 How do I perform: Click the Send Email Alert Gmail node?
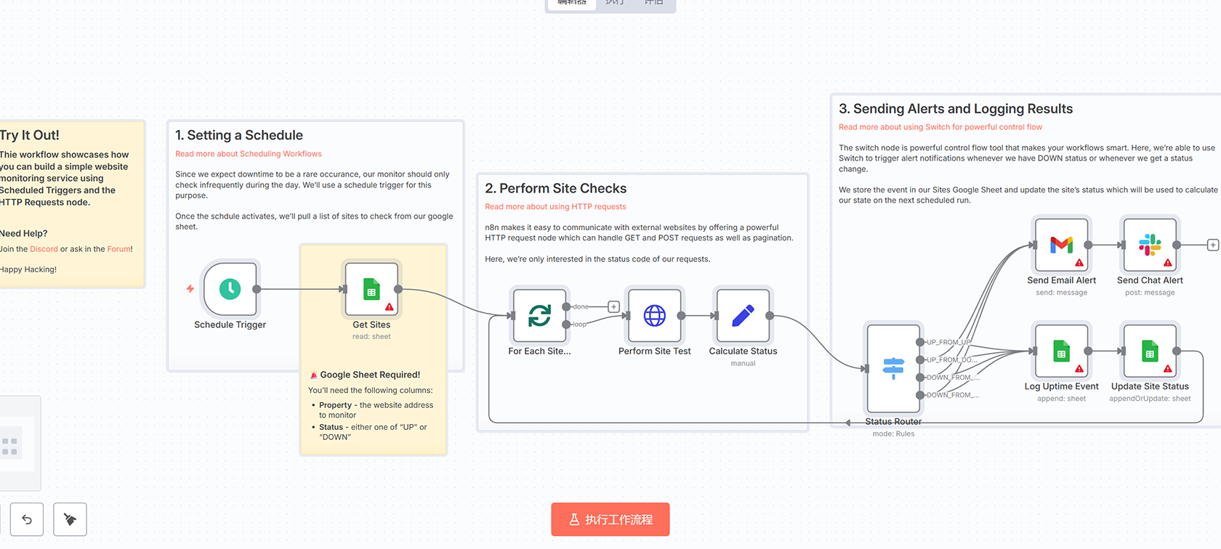point(1061,245)
